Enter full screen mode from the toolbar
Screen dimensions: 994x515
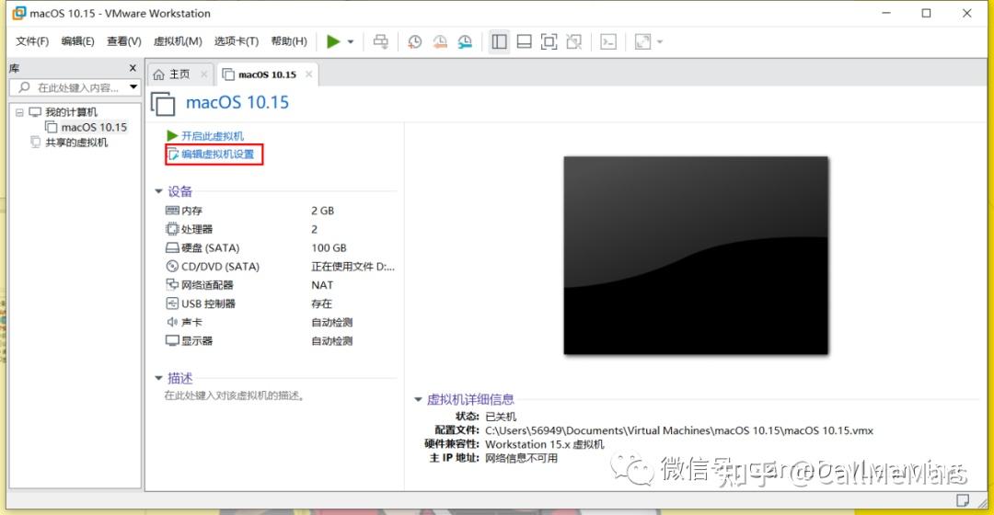549,41
